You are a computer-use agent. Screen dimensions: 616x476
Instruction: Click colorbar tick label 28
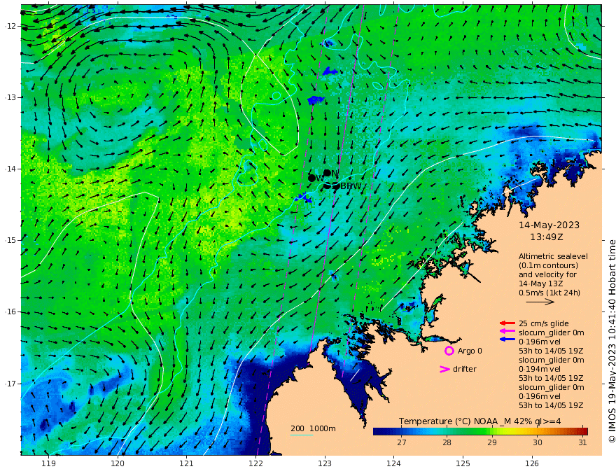tap(447, 442)
